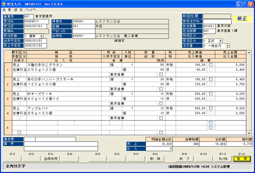
Task: Click 粗利額 value 5,770
Action: [239, 144]
